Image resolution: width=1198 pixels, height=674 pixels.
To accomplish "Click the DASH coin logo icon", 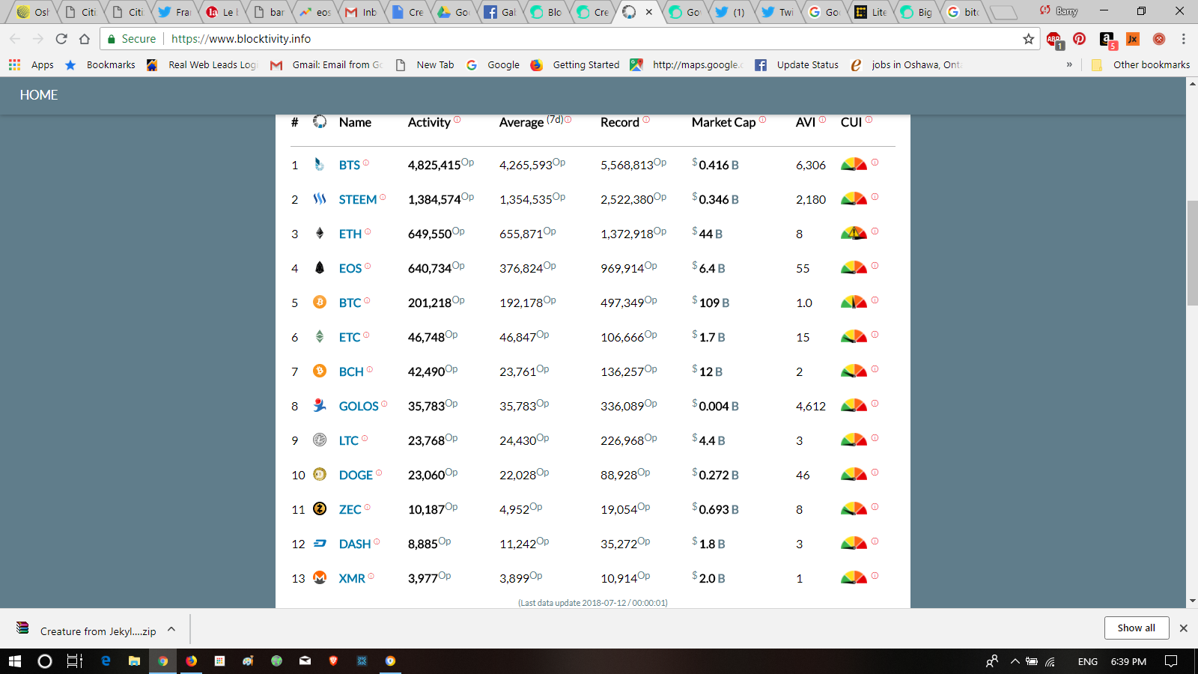I will coord(320,543).
